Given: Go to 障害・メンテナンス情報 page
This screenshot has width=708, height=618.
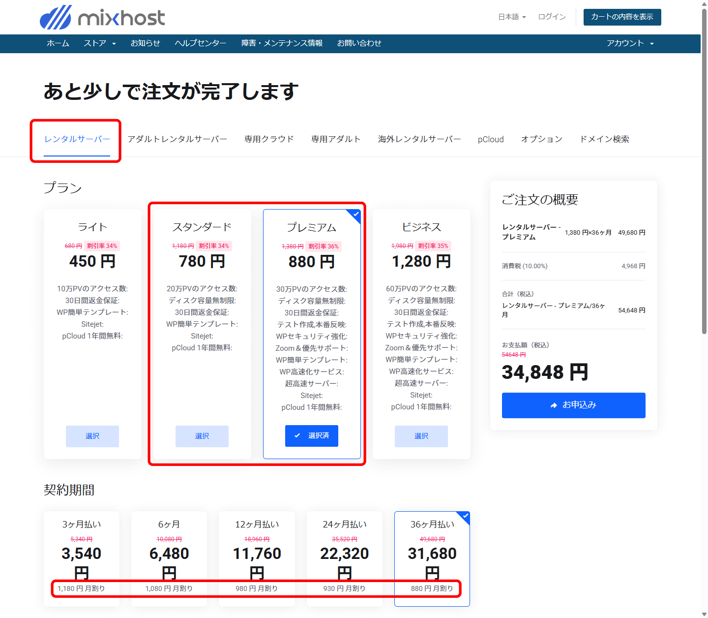Looking at the screenshot, I should tap(282, 43).
